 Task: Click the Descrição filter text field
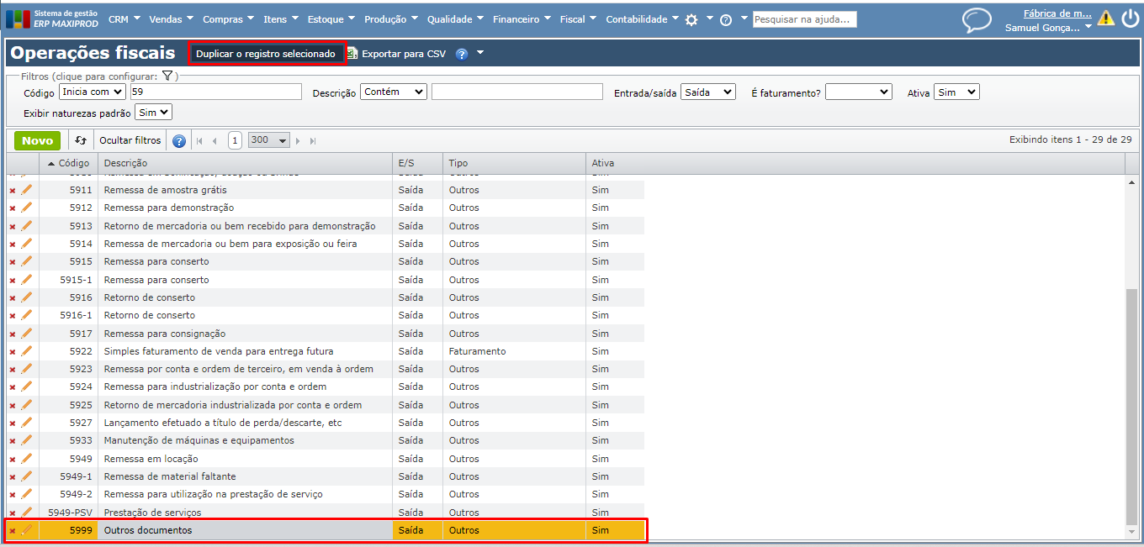coord(516,92)
